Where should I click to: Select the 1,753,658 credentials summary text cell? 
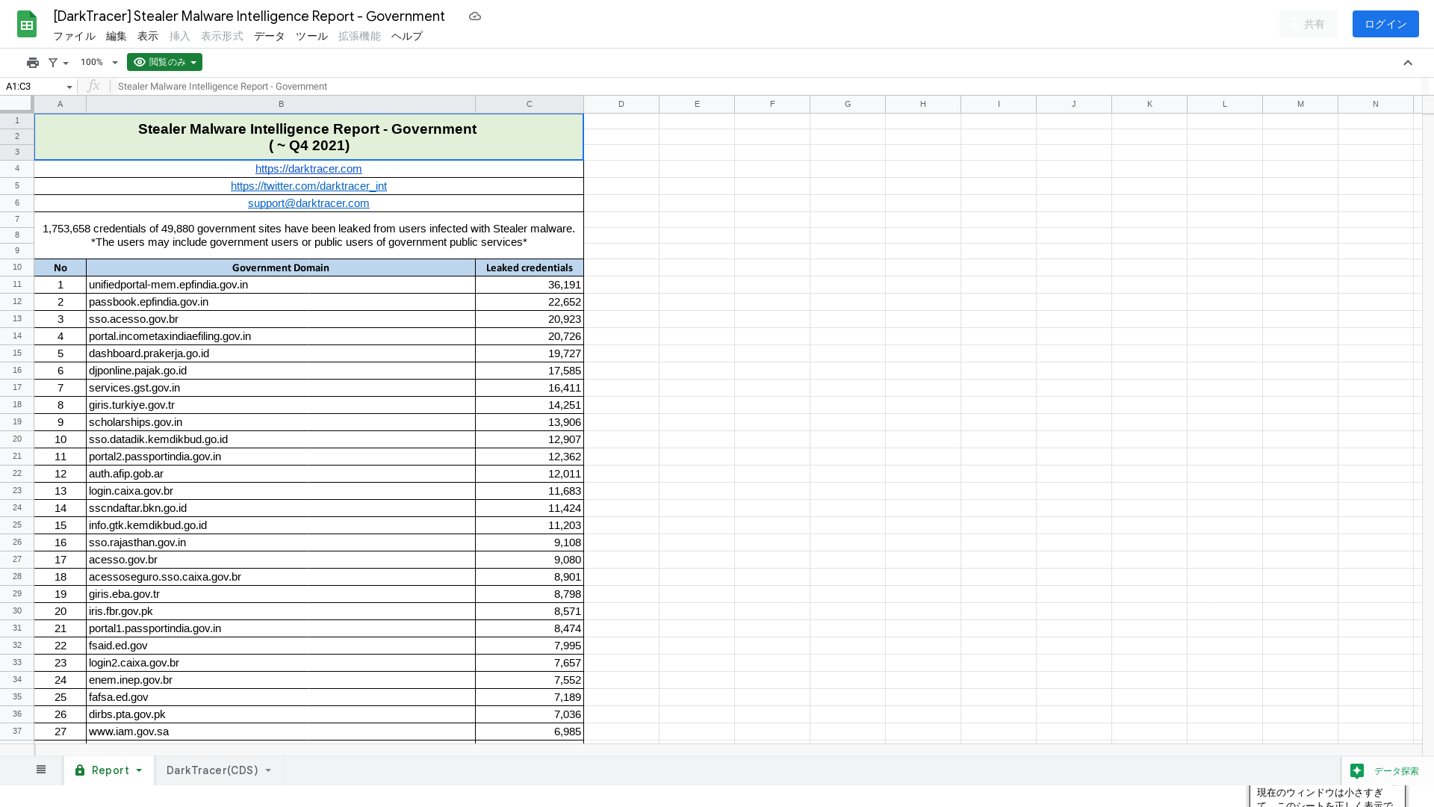[x=308, y=235]
